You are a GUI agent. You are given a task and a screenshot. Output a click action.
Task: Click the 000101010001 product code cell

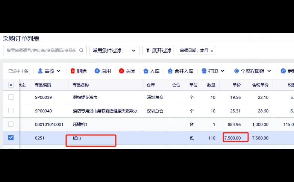click(49, 124)
